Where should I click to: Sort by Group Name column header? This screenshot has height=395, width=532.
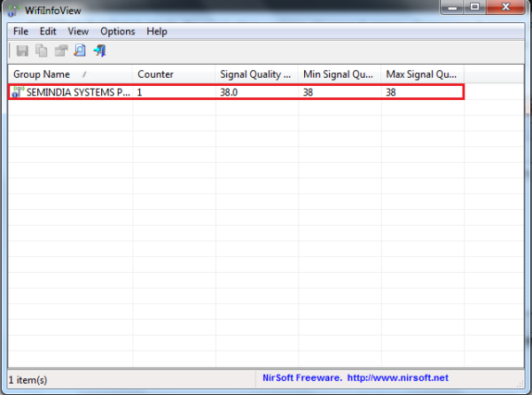click(70, 74)
